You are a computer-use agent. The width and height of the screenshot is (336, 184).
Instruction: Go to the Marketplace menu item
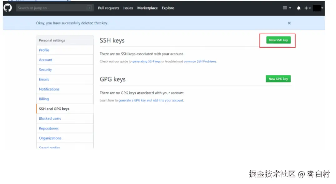pos(147,8)
